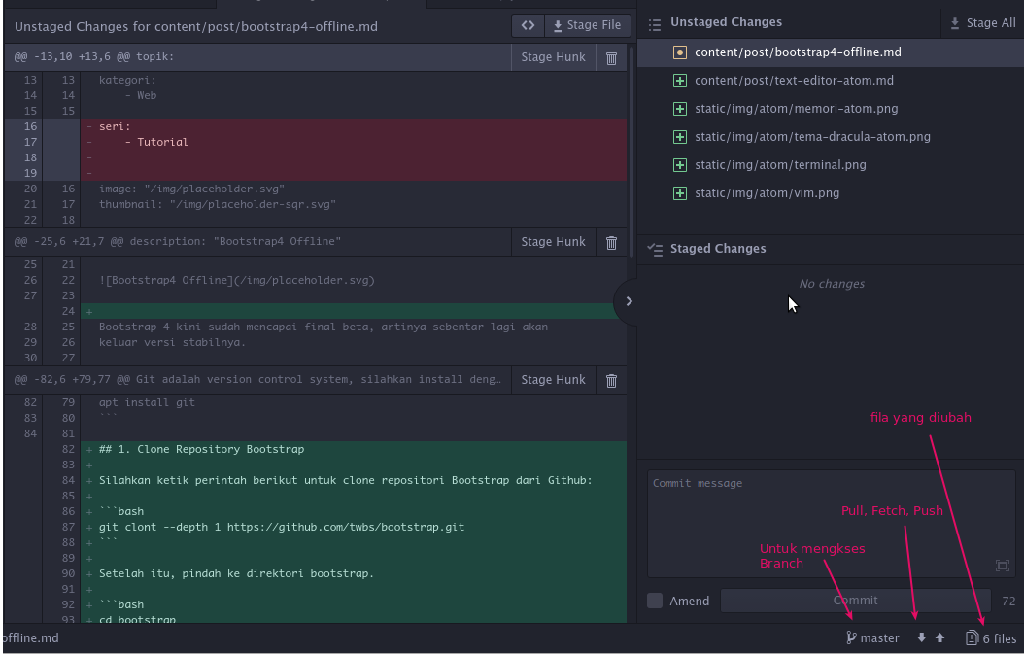Image resolution: width=1024 pixels, height=654 pixels.
Task: Expand the side panel using the chevron arrow
Action: tap(629, 301)
